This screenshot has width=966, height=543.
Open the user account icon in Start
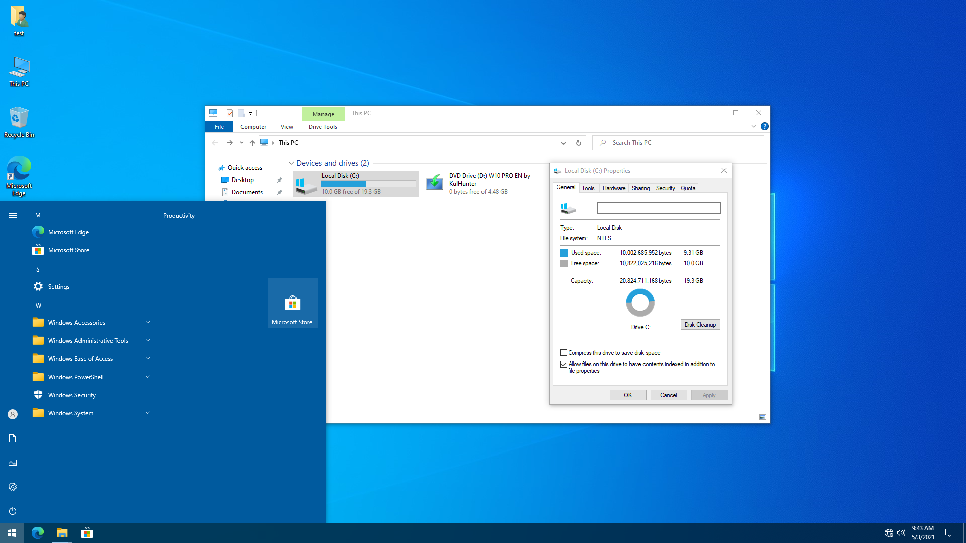point(13,414)
